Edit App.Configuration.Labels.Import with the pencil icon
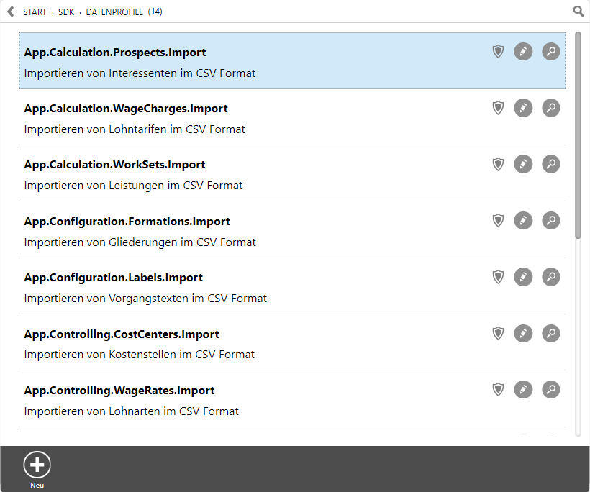Screen dimensions: 590x492 pos(523,277)
